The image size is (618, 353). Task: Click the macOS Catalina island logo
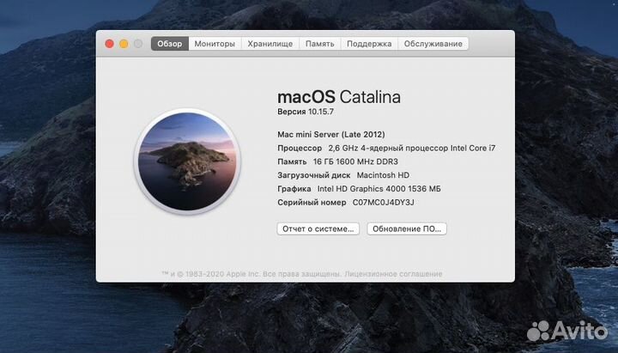(187, 161)
